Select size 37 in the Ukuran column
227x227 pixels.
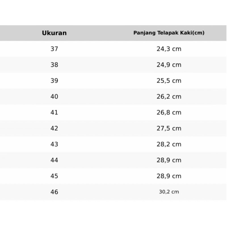click(x=54, y=49)
